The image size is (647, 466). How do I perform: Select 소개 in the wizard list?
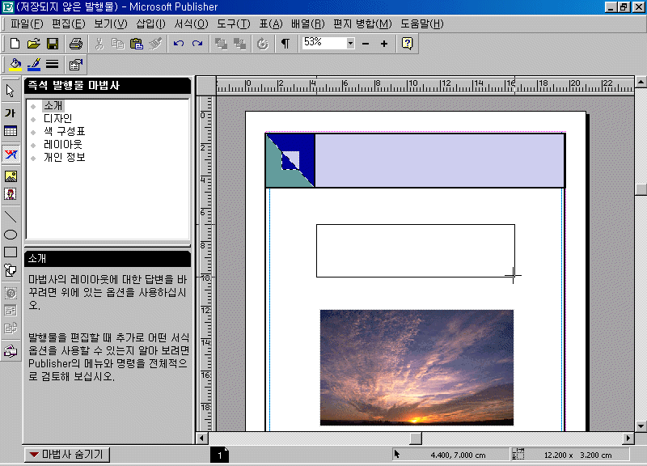(53, 106)
